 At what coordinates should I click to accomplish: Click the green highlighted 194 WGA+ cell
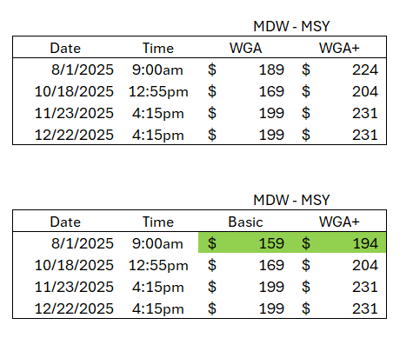(x=339, y=243)
